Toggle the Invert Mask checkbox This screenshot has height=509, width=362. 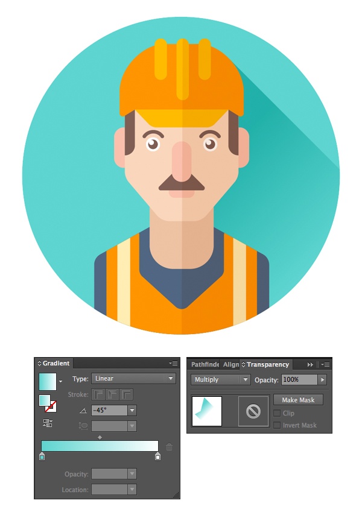click(x=277, y=425)
